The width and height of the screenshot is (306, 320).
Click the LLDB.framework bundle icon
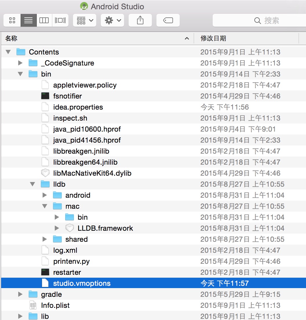pos(70,228)
